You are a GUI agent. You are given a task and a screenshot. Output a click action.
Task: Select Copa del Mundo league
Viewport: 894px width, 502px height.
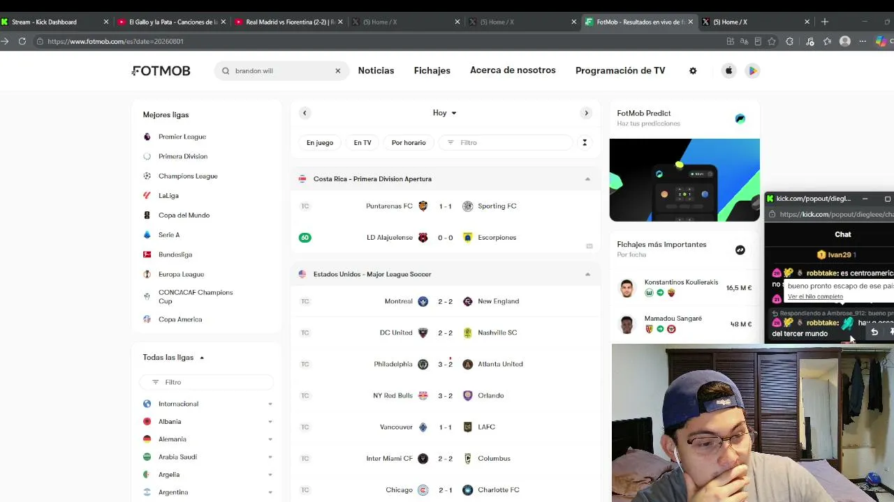184,215
